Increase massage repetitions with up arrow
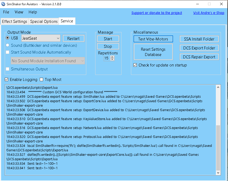 click(112, 57)
